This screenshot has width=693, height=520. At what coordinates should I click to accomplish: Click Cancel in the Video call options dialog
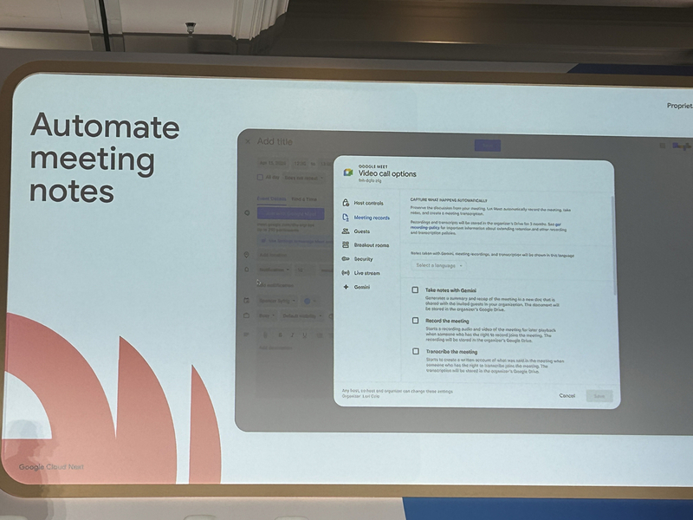click(x=567, y=396)
